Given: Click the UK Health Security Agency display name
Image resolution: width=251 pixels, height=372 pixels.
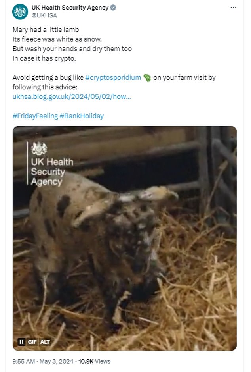Looking at the screenshot, I should (x=70, y=8).
